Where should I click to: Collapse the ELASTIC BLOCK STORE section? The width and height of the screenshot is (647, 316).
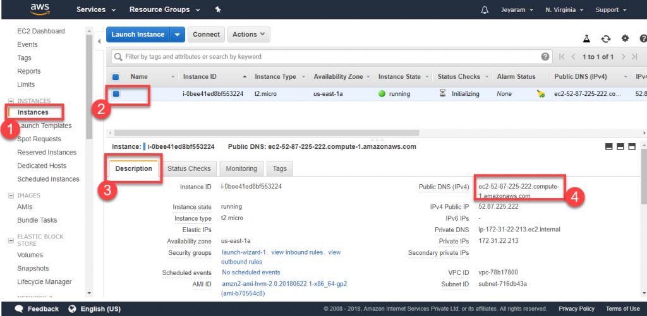(x=11, y=240)
